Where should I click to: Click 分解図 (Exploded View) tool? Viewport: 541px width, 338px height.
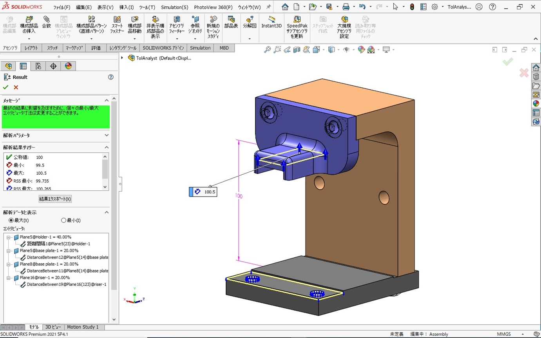pyautogui.click(x=250, y=22)
